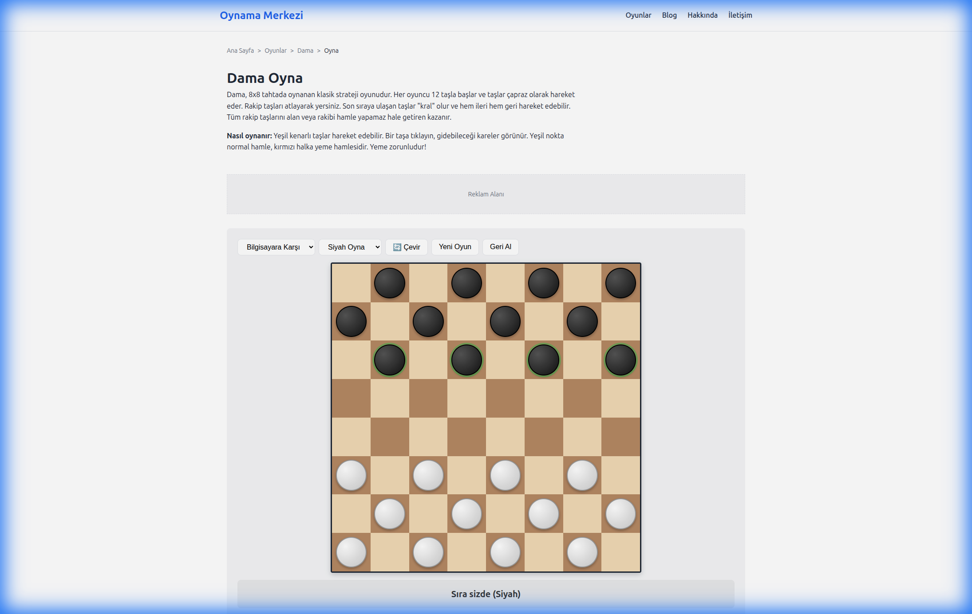The height and width of the screenshot is (614, 972).
Task: Open Bilgisayara Karşı game mode dropdown
Action: tap(276, 247)
